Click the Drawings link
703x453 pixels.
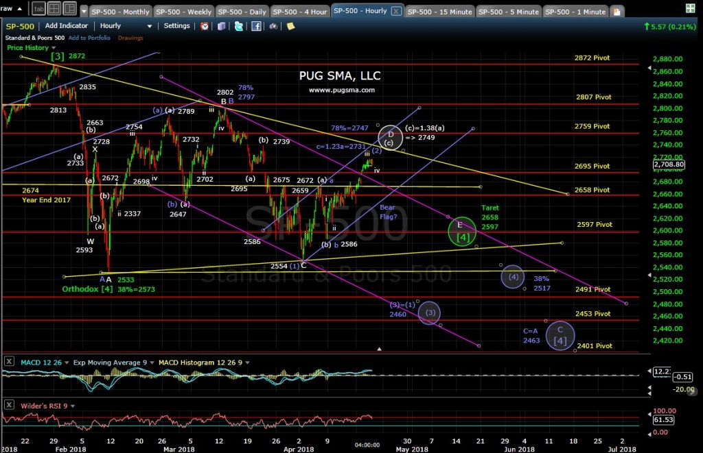coord(130,38)
